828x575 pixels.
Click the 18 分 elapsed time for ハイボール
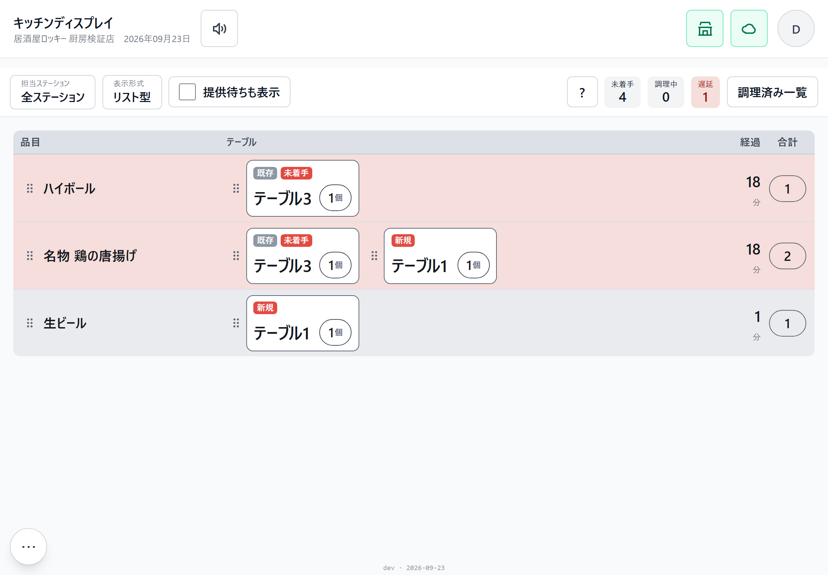(x=753, y=190)
